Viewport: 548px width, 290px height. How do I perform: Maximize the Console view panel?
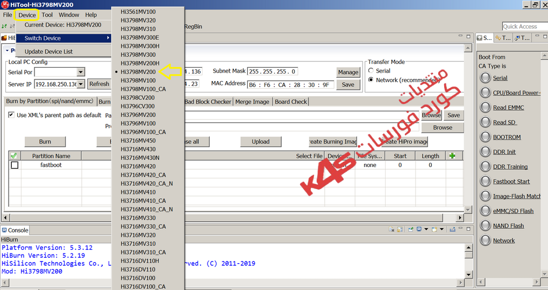click(468, 229)
